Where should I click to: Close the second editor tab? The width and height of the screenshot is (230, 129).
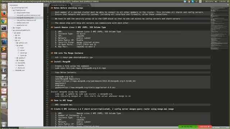[x=88, y=5]
